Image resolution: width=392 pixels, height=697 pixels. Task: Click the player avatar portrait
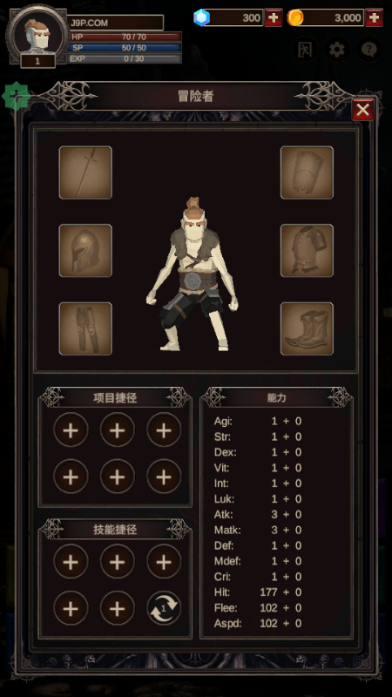(x=37, y=35)
